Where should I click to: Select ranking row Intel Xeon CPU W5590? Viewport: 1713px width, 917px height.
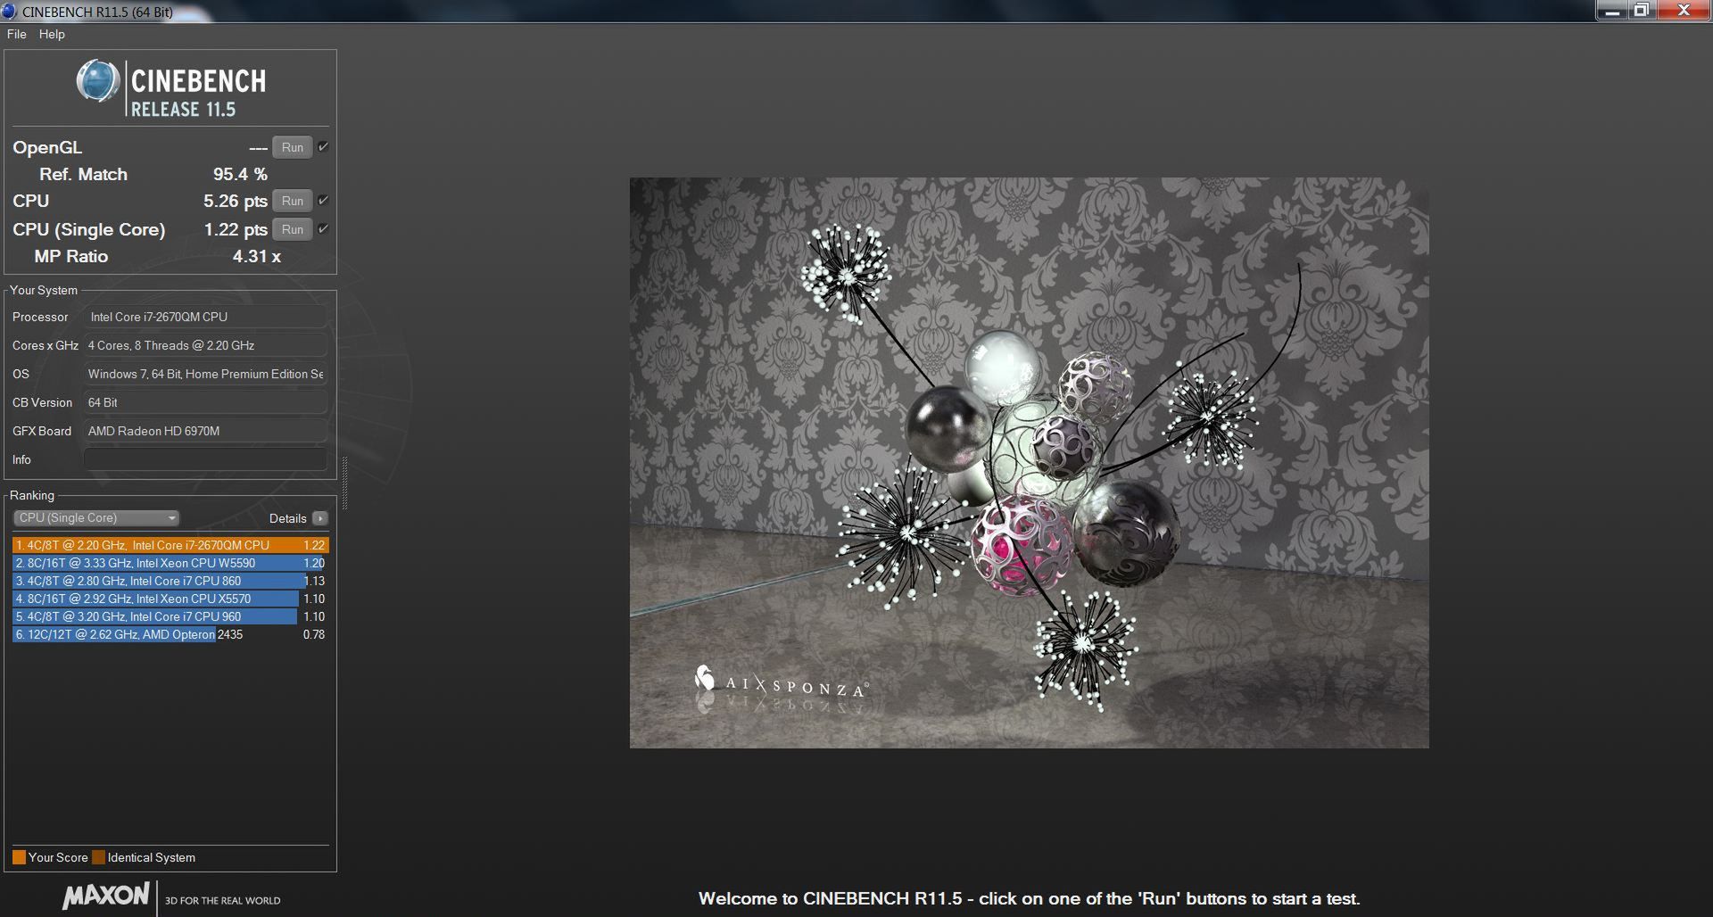170,563
